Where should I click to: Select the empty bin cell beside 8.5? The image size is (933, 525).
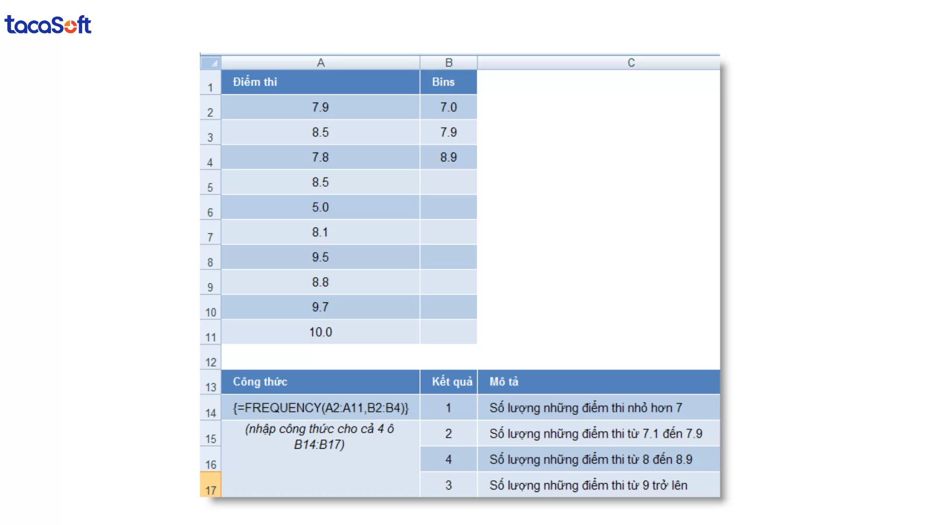click(448, 182)
